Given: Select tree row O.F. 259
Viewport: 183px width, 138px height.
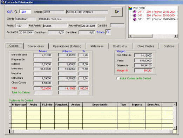Looking at the screenshot, I should click(x=157, y=12).
